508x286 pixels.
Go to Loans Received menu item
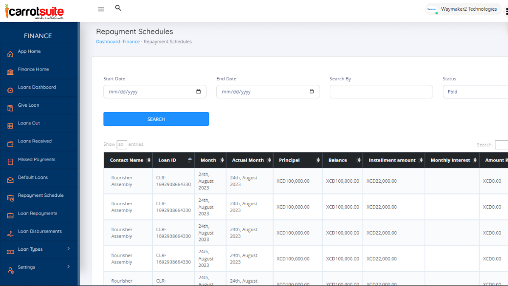[35, 141]
